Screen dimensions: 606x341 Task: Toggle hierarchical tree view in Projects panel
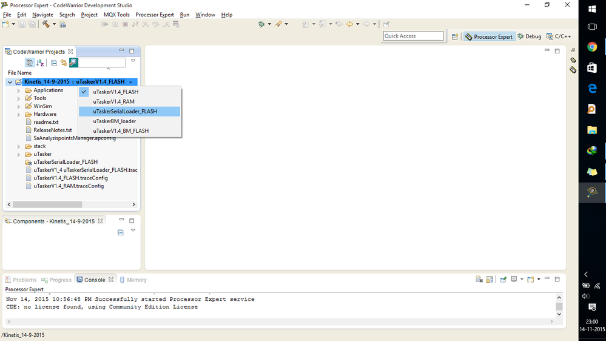[29, 62]
